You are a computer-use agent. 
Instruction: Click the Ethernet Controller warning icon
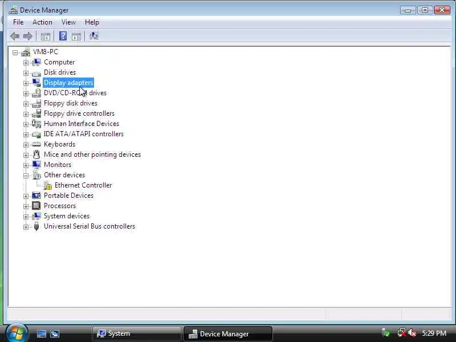point(47,185)
